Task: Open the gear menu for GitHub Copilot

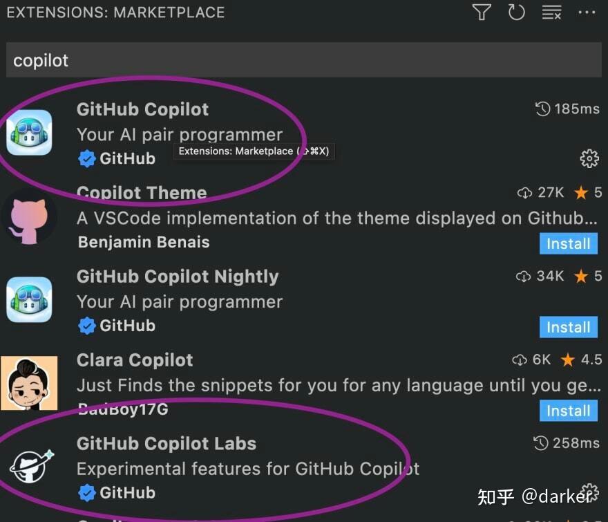Action: point(589,158)
